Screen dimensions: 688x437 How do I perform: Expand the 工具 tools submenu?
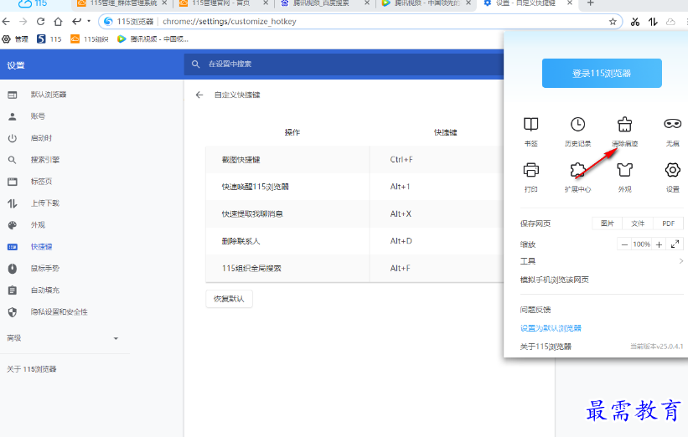point(602,261)
